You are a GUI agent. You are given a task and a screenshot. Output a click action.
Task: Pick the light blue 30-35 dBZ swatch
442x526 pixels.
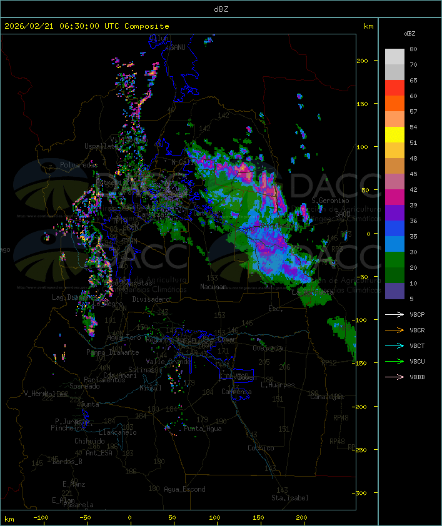pos(394,244)
